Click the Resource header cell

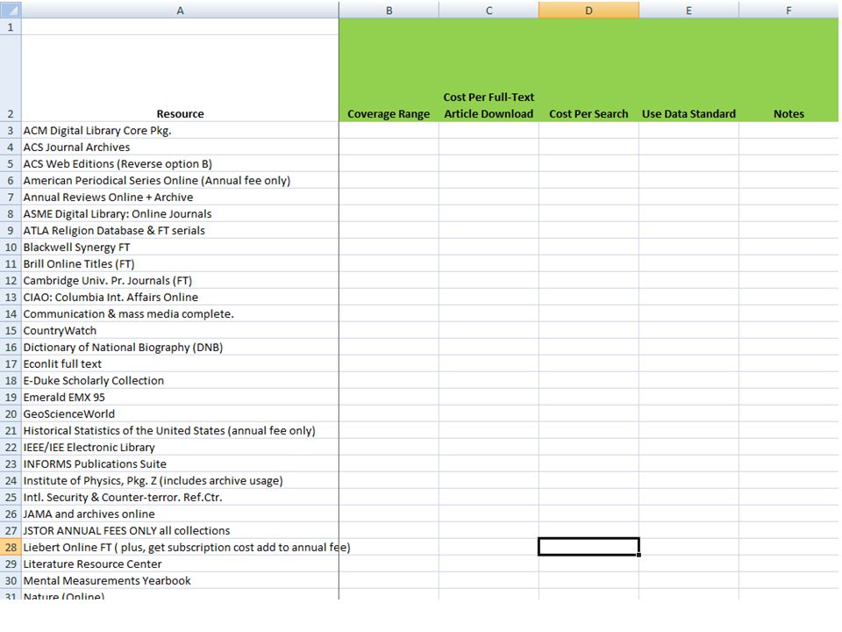click(x=180, y=78)
